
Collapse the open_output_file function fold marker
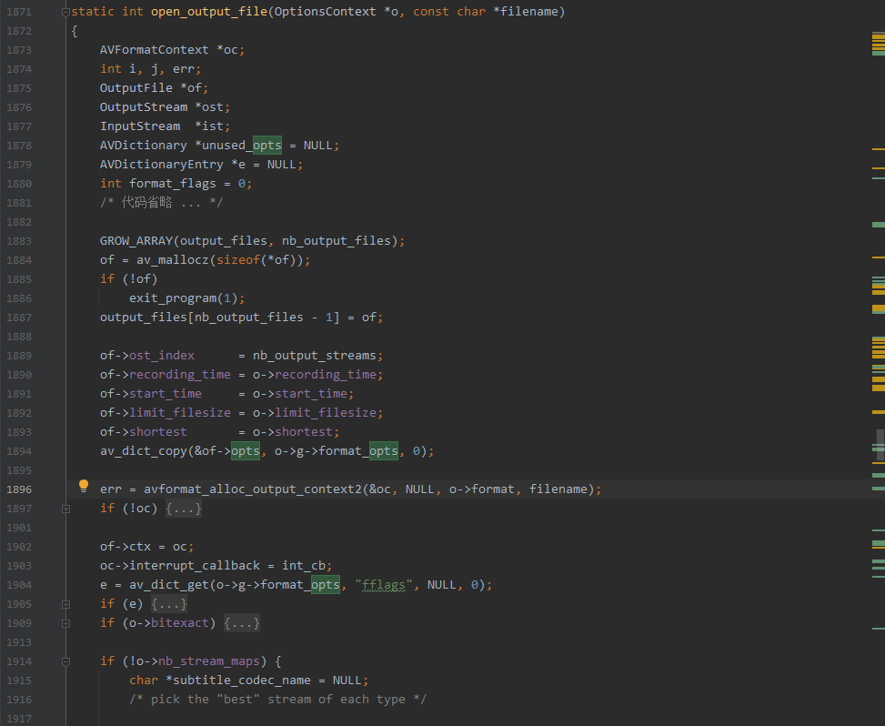pos(65,12)
